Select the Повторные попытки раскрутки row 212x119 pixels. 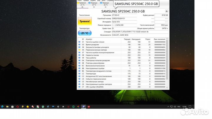click(x=122, y=61)
